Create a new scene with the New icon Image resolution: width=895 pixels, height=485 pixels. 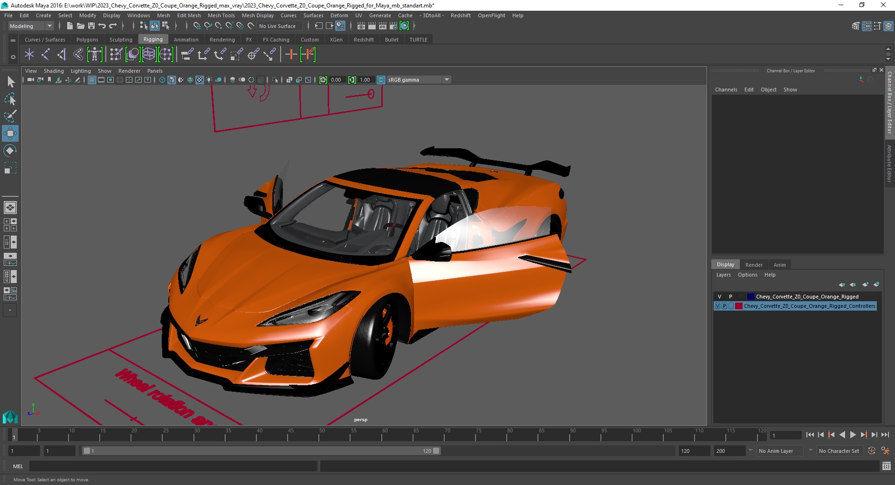[x=70, y=26]
